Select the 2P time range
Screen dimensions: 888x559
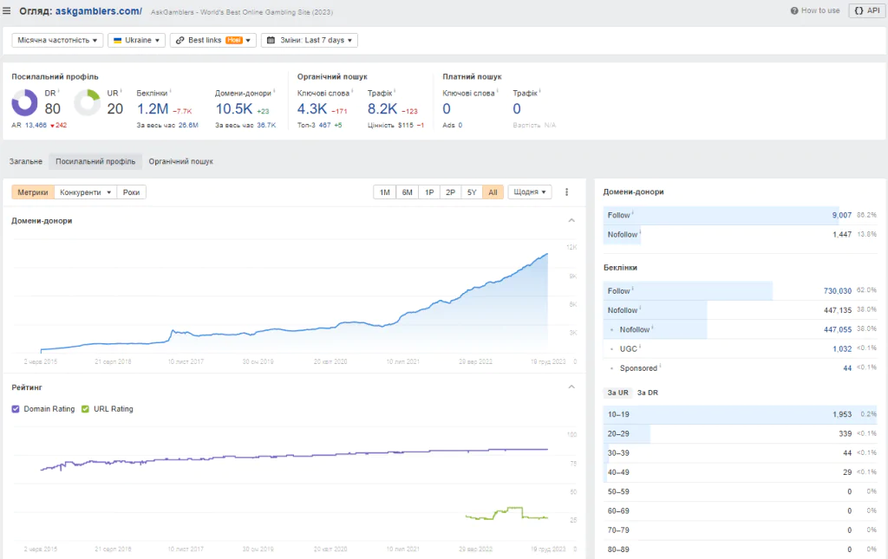tap(450, 192)
